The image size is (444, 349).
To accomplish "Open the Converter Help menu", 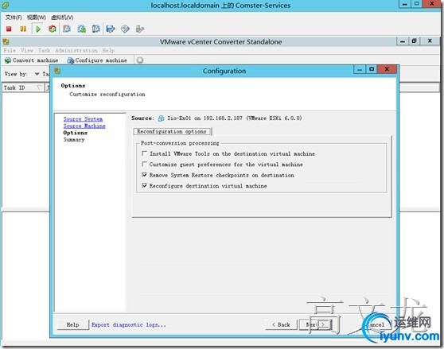I will coord(108,51).
